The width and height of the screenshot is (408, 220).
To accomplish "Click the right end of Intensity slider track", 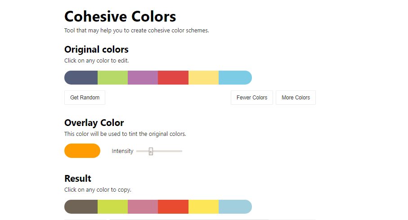I will [x=181, y=151].
